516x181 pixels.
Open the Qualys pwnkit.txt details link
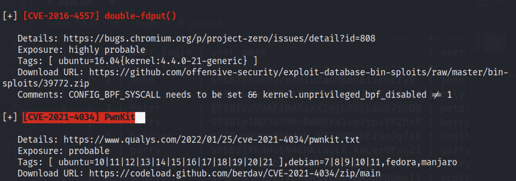tap(212, 140)
